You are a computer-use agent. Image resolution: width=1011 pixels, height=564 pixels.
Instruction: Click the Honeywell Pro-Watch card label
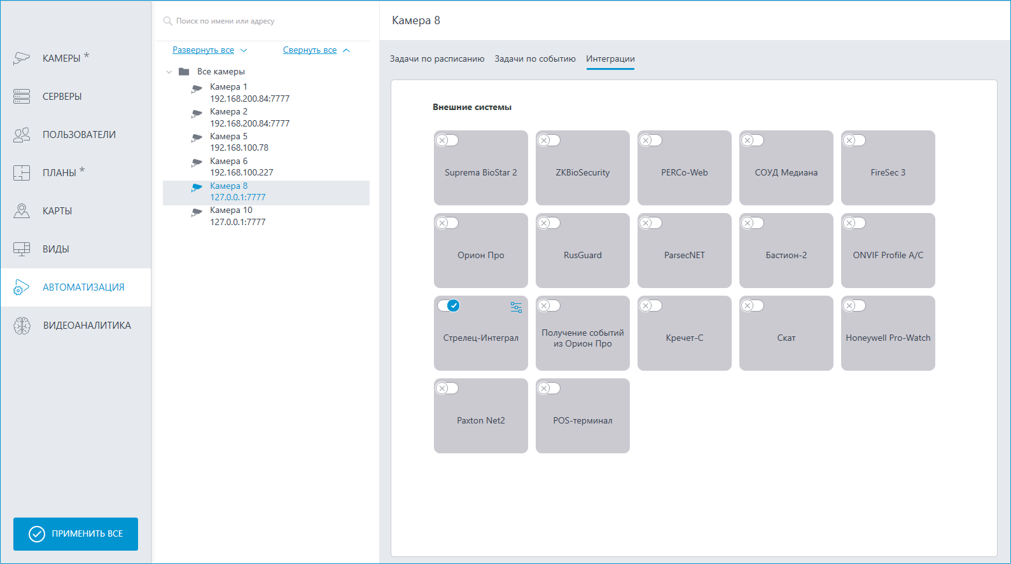click(888, 338)
